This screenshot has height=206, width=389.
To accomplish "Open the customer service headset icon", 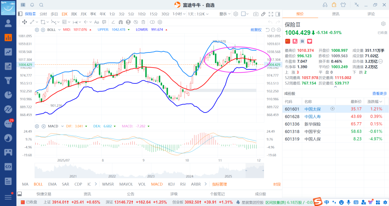I will pyautogui.click(x=325, y=5).
